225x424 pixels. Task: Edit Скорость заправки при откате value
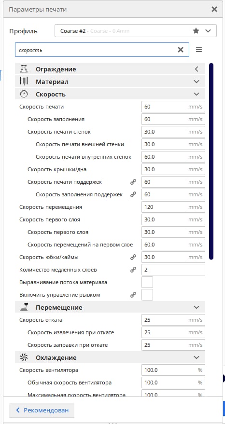click(173, 345)
